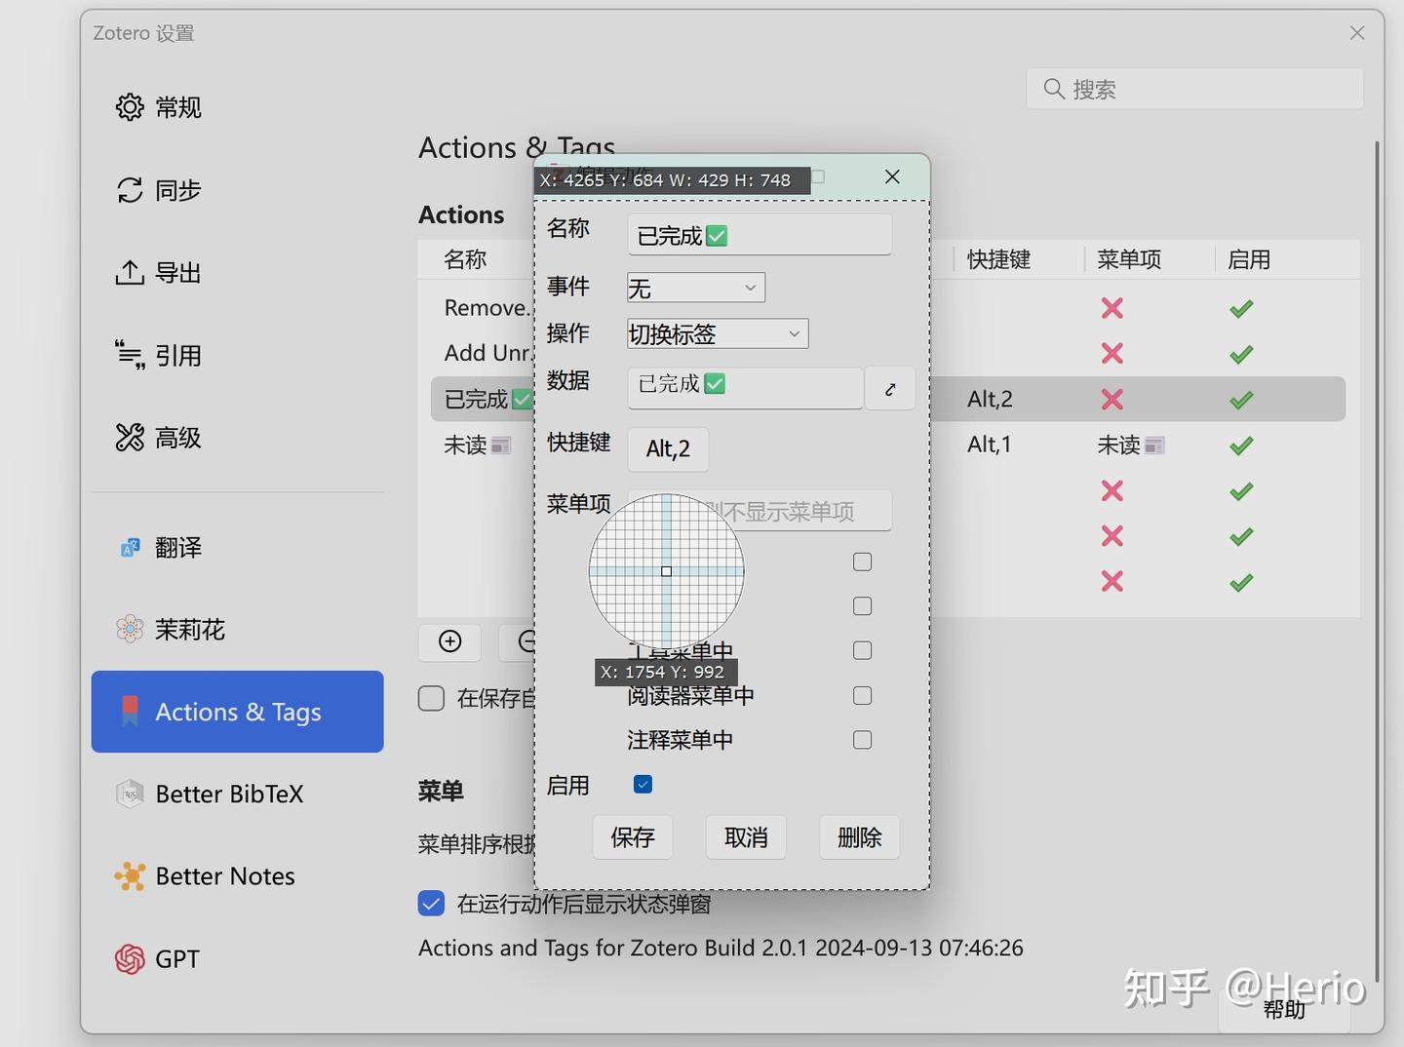The image size is (1404, 1047).
Task: Open the 事件 dropdown showing 无
Action: point(694,287)
